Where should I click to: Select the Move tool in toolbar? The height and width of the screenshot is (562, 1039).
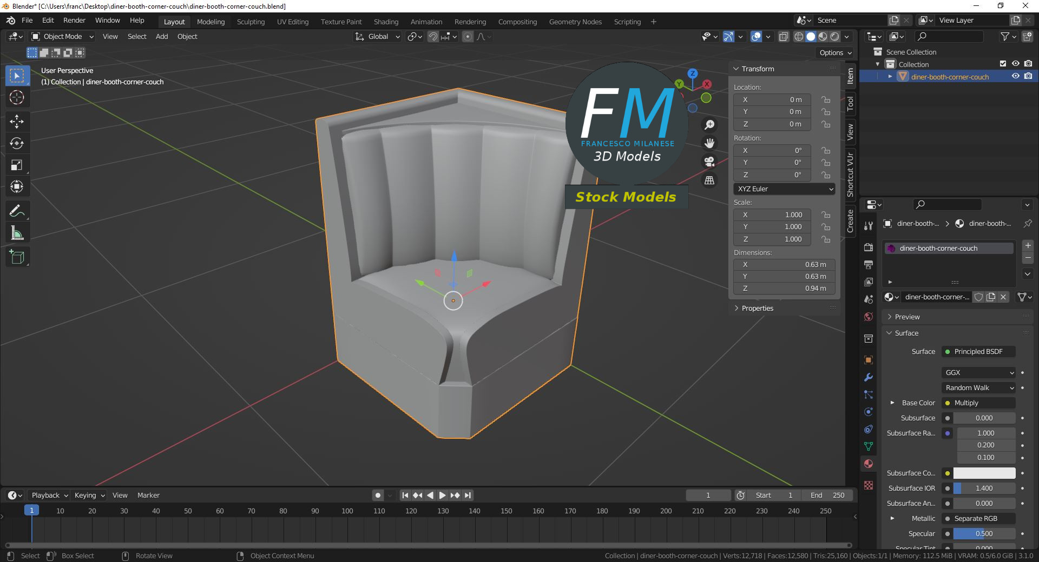click(17, 121)
